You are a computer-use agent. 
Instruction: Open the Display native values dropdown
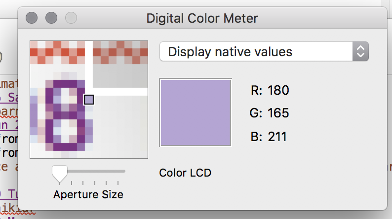[x=264, y=51]
